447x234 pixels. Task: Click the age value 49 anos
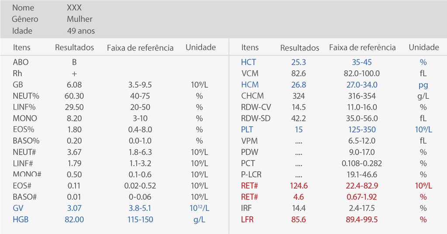pos(81,31)
